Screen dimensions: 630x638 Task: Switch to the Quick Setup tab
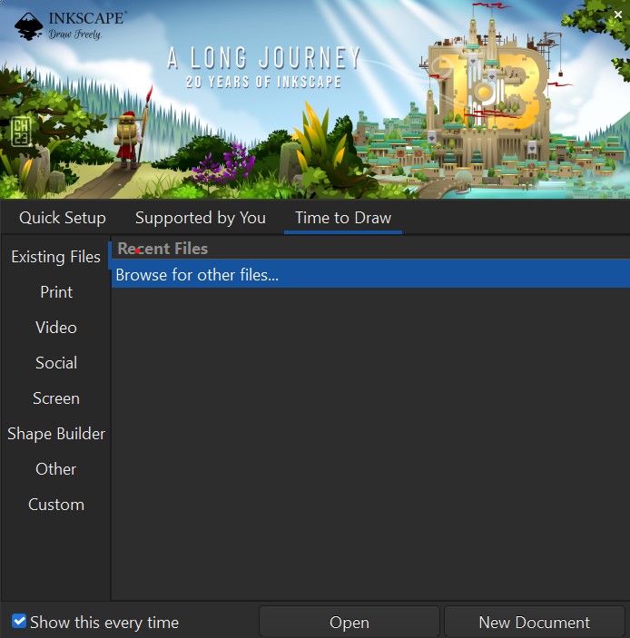click(x=63, y=218)
